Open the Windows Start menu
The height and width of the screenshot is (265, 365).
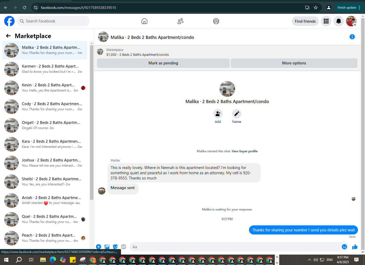(x=6, y=260)
